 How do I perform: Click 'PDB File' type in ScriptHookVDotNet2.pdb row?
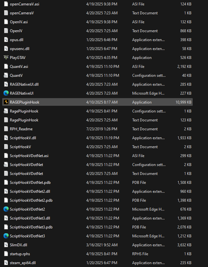pos(139,200)
